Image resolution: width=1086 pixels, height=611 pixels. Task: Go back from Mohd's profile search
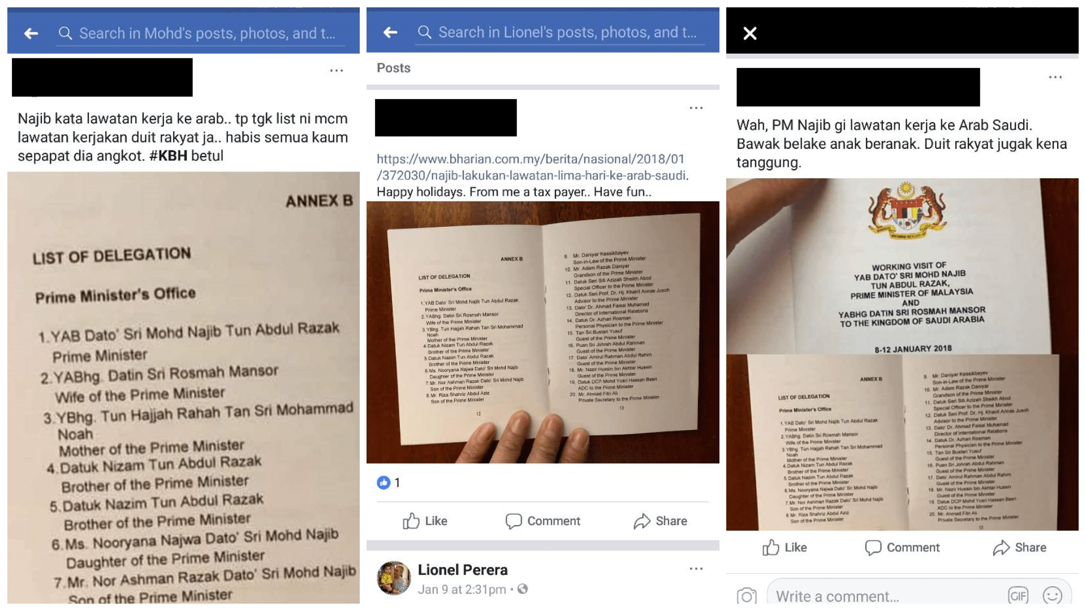click(x=31, y=33)
